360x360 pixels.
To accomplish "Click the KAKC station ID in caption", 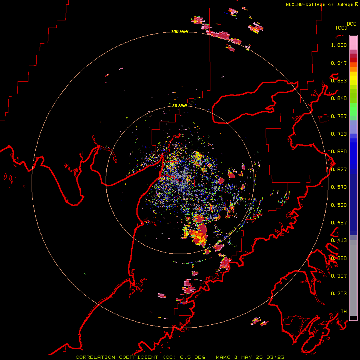I will coord(223,357).
